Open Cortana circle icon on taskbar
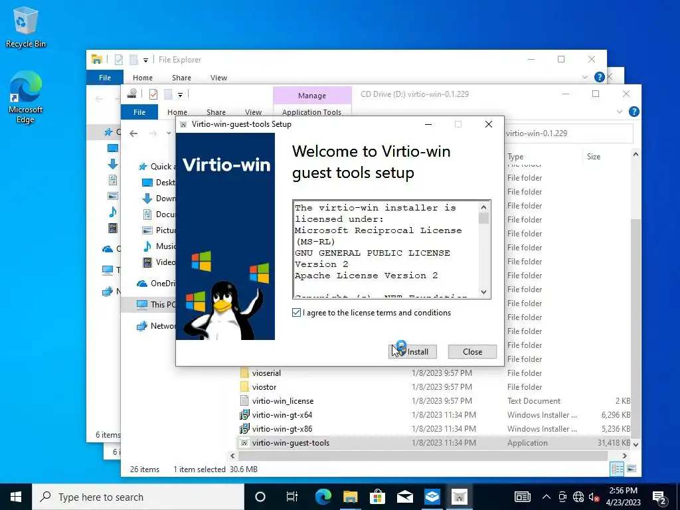 coord(260,497)
